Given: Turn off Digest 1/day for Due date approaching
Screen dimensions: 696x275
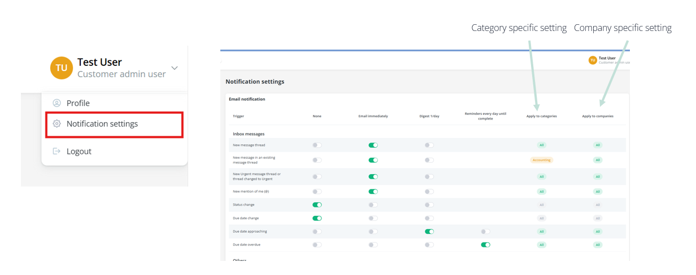Looking at the screenshot, I should [429, 232].
